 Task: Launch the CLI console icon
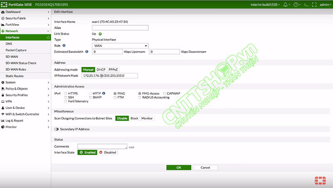pyautogui.click(x=306, y=5)
